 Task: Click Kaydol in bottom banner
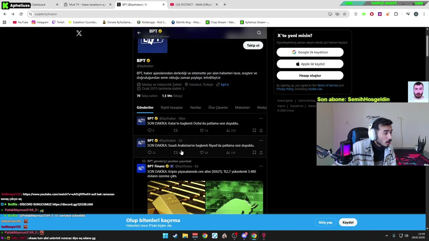click(x=348, y=223)
